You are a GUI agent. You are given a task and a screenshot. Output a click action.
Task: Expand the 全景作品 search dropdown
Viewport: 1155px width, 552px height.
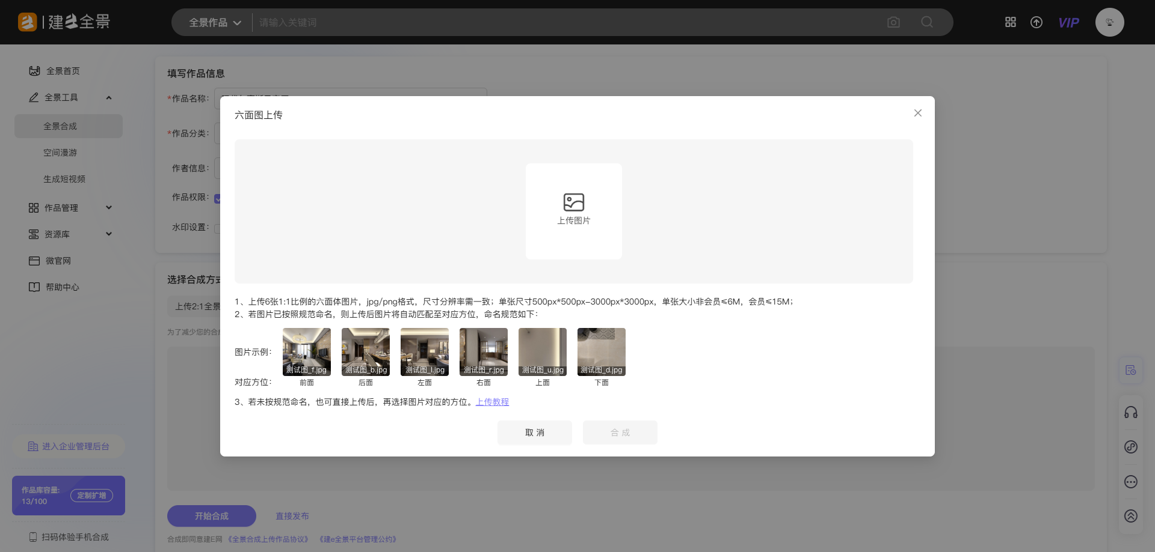(x=215, y=23)
